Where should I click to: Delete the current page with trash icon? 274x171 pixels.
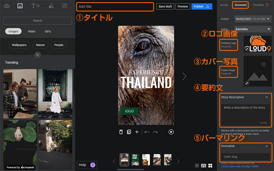click(121, 132)
